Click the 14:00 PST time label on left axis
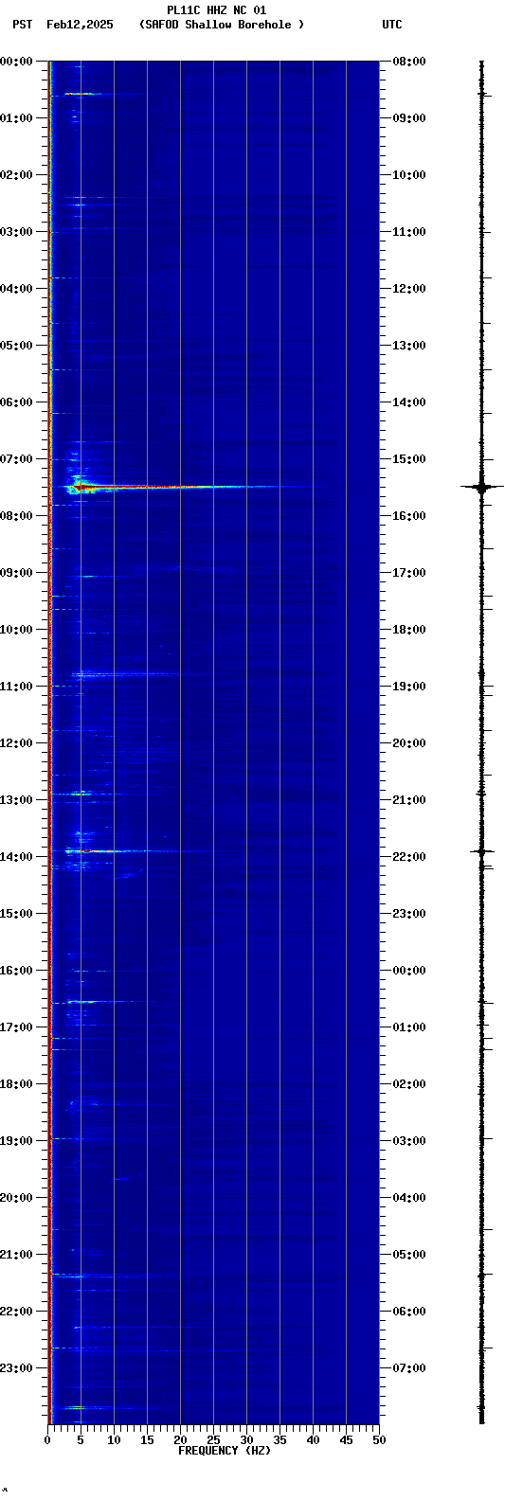The height and width of the screenshot is (1500, 523). pos(16,857)
